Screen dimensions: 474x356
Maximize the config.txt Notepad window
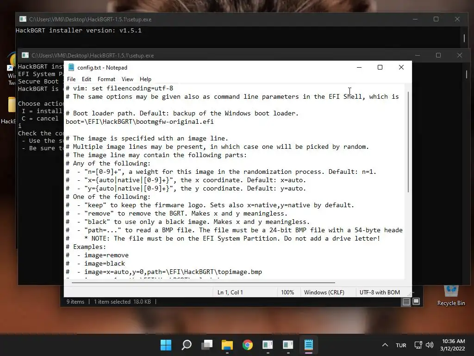point(380,67)
